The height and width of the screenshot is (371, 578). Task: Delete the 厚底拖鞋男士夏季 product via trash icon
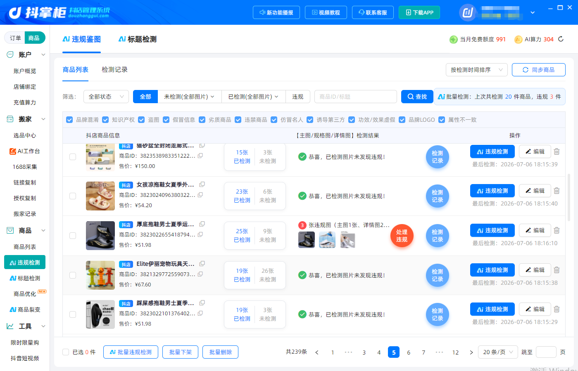coord(557,230)
